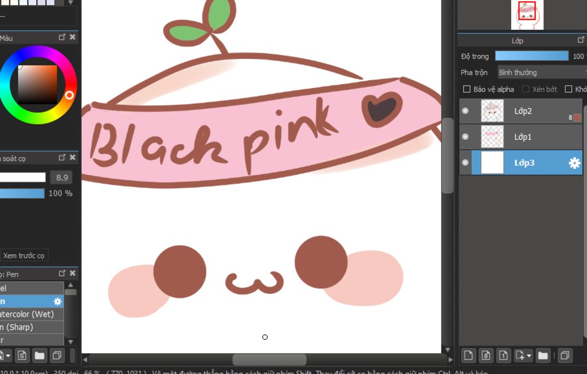Image resolution: width=587 pixels, height=374 pixels.
Task: Click the Lớp layer panel title
Action: (x=518, y=41)
